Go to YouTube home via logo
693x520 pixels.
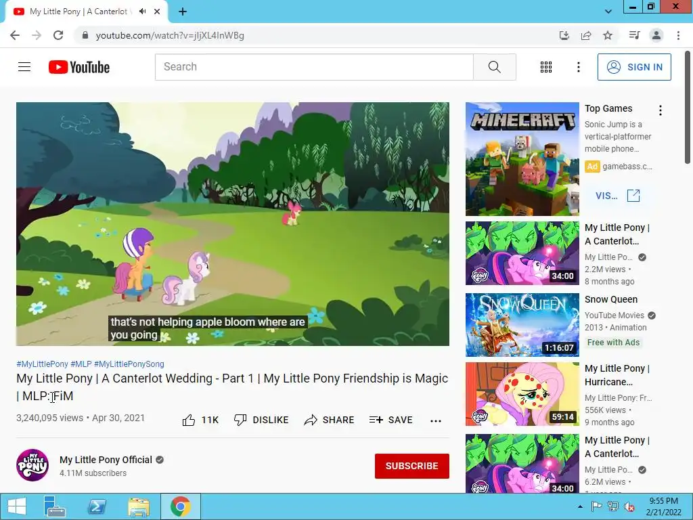pyautogui.click(x=79, y=67)
